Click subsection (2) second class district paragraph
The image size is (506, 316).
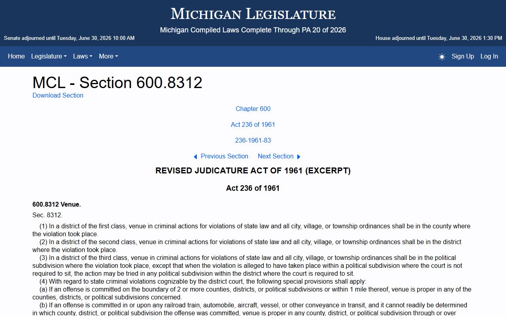[x=247, y=246]
